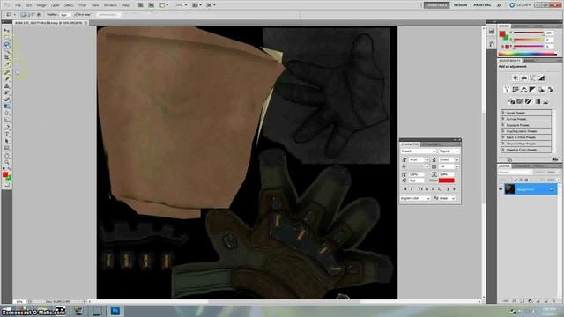Click the Essentials workspace button

(x=436, y=5)
